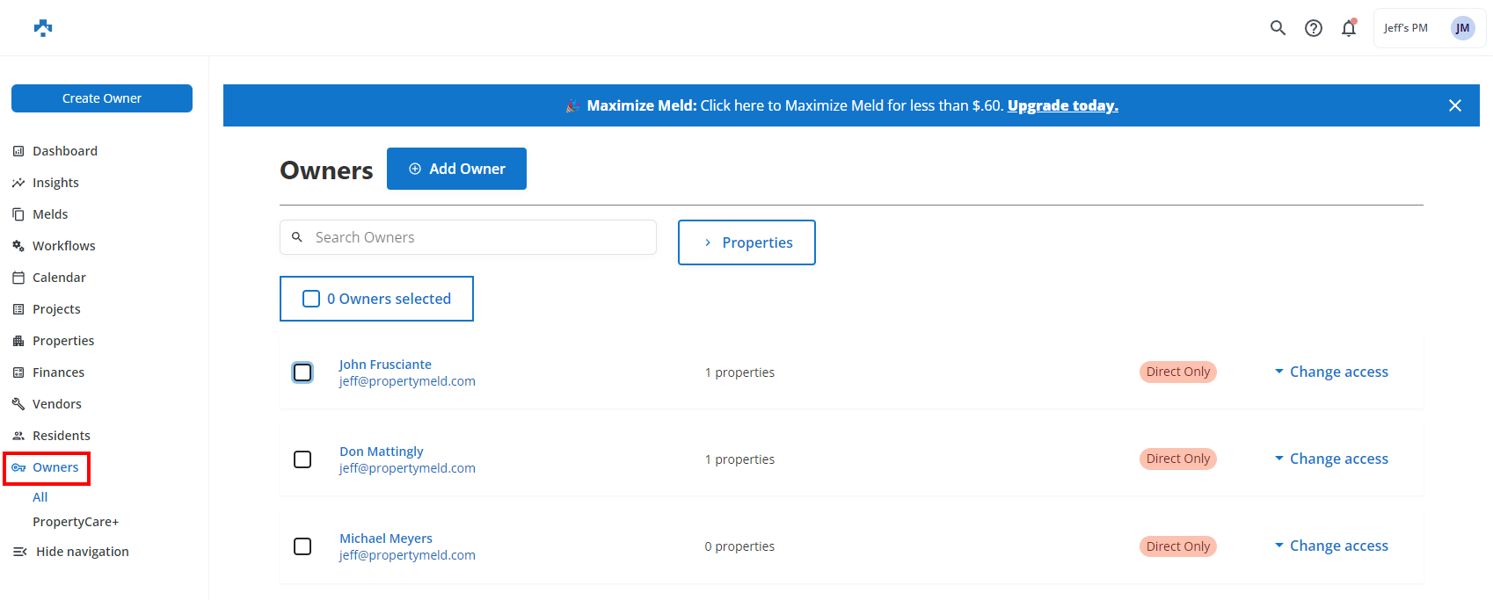This screenshot has width=1493, height=600.
Task: Open the Vendors menu item
Action: [x=56, y=404]
